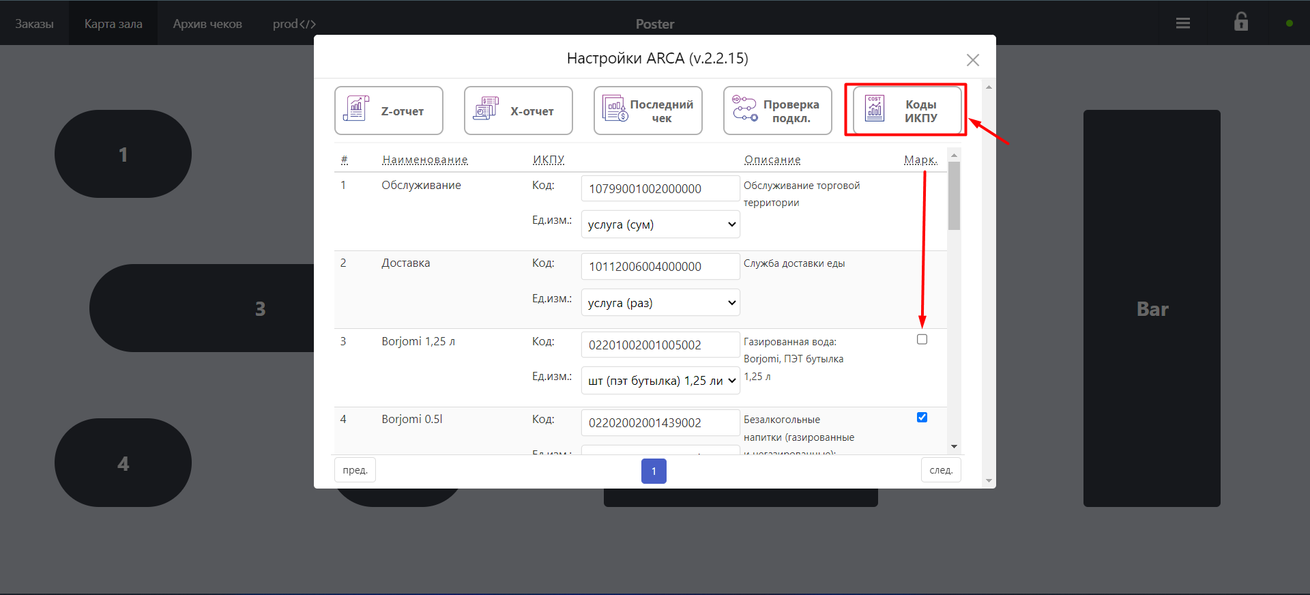Open the X-отчет report button

(519, 111)
